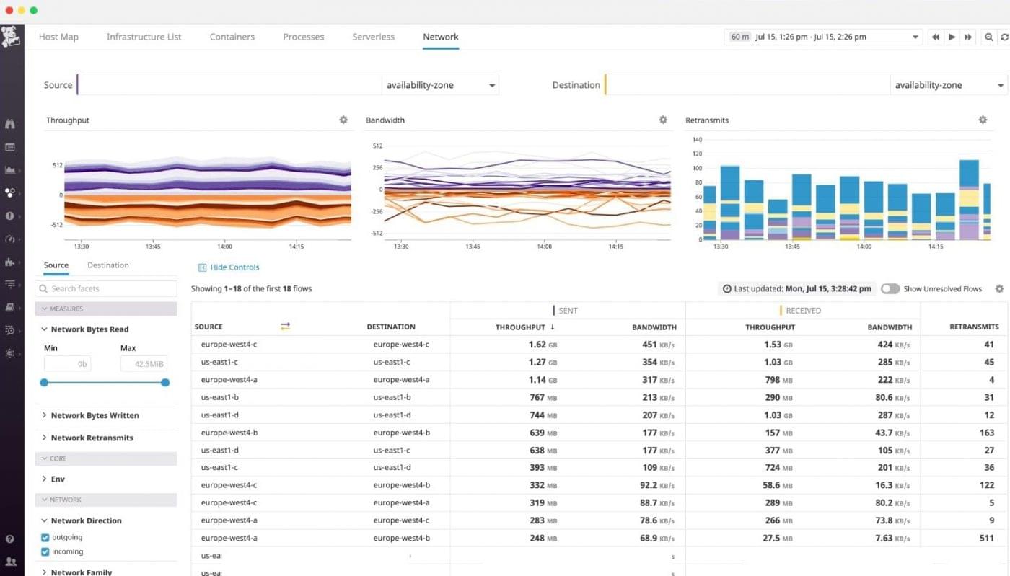The image size is (1010, 576).
Task: Click the Monitors alert icon in sidebar
Action: coord(10,216)
